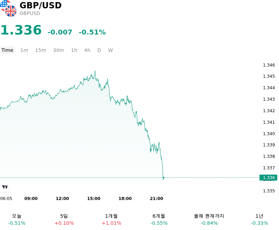Screen dimensions: 279x230
Task: Choose the 30m interval
Action: pos(59,50)
